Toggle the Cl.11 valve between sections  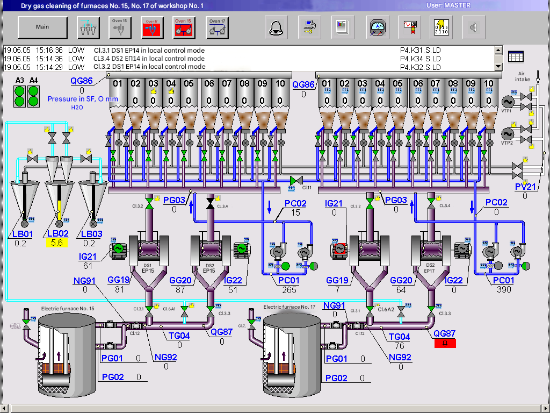tap(296, 181)
